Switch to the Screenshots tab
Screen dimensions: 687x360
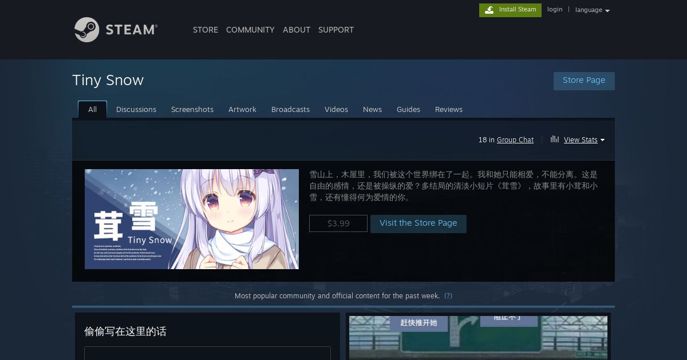(x=192, y=109)
